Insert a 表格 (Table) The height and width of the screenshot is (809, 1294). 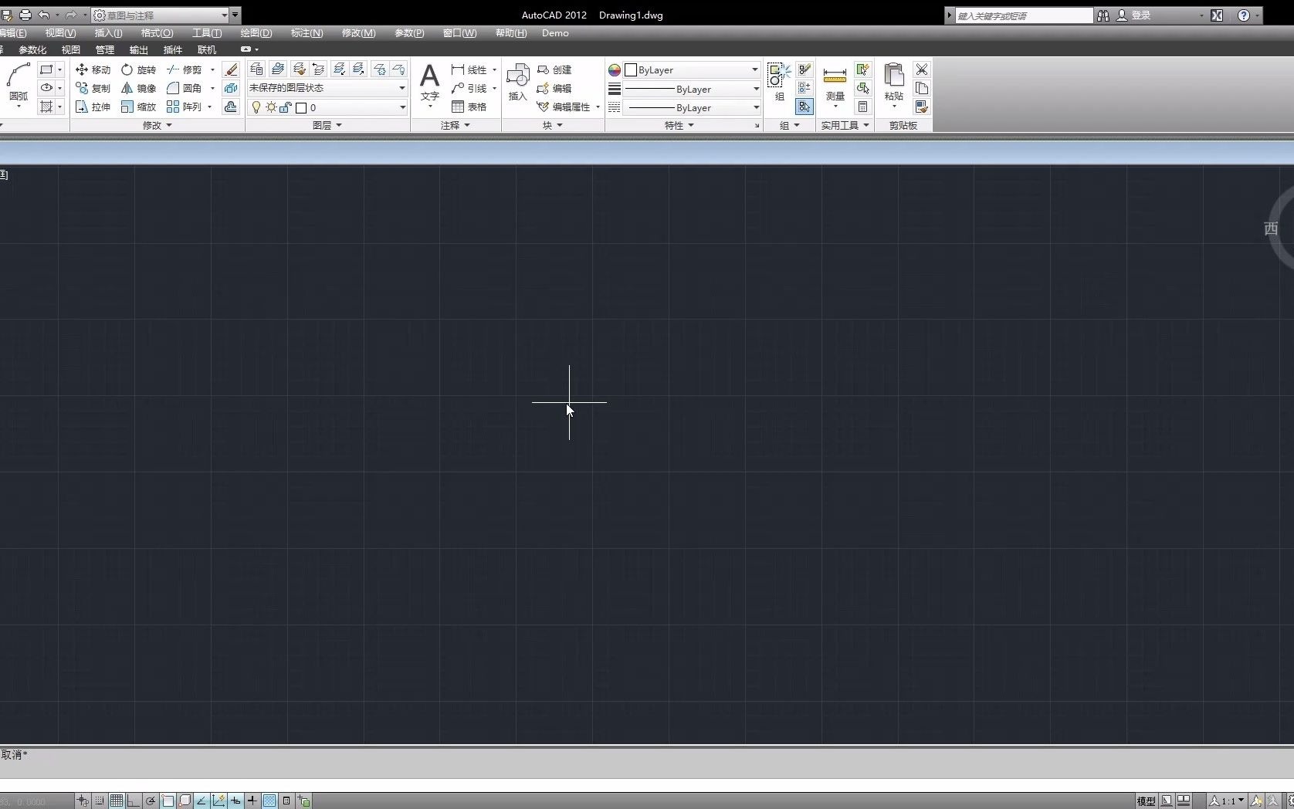(469, 107)
